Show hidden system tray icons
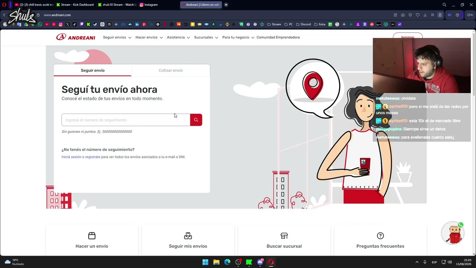The image size is (476, 268). [417, 262]
